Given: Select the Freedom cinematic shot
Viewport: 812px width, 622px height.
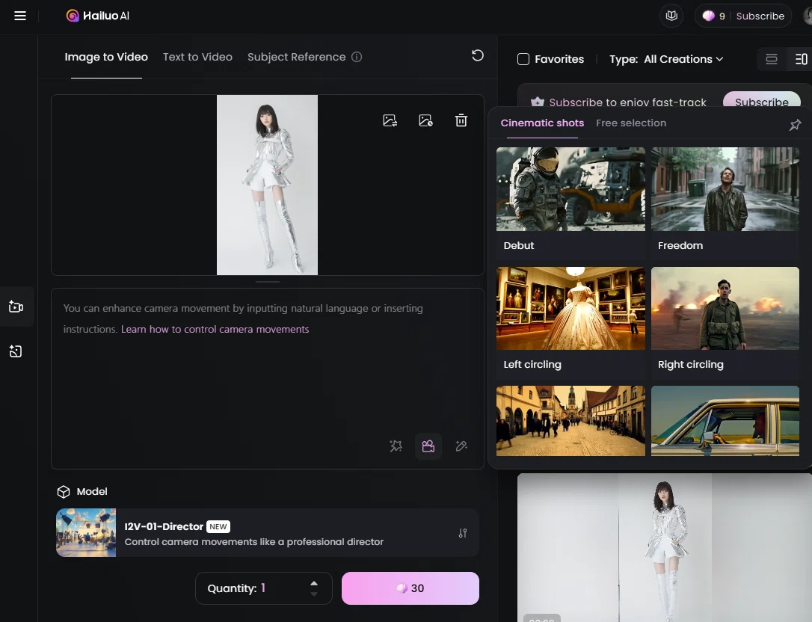Looking at the screenshot, I should click(725, 202).
